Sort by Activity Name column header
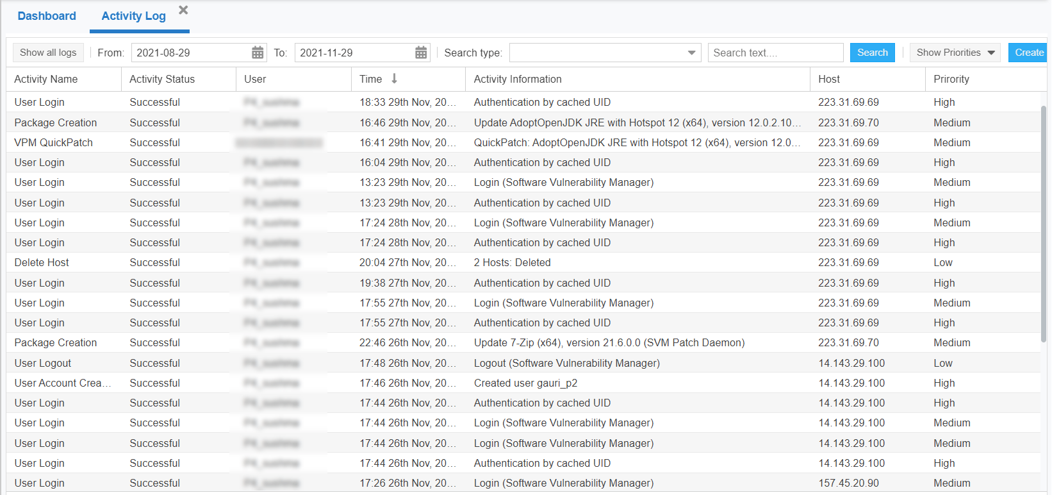The height and width of the screenshot is (495, 1052). (x=46, y=79)
